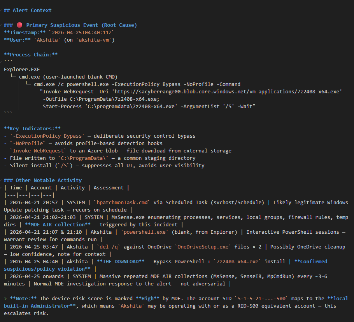This screenshot has width=354, height=322.
Task: Click the '**Key Indicators:**' label
Action: click(32, 129)
